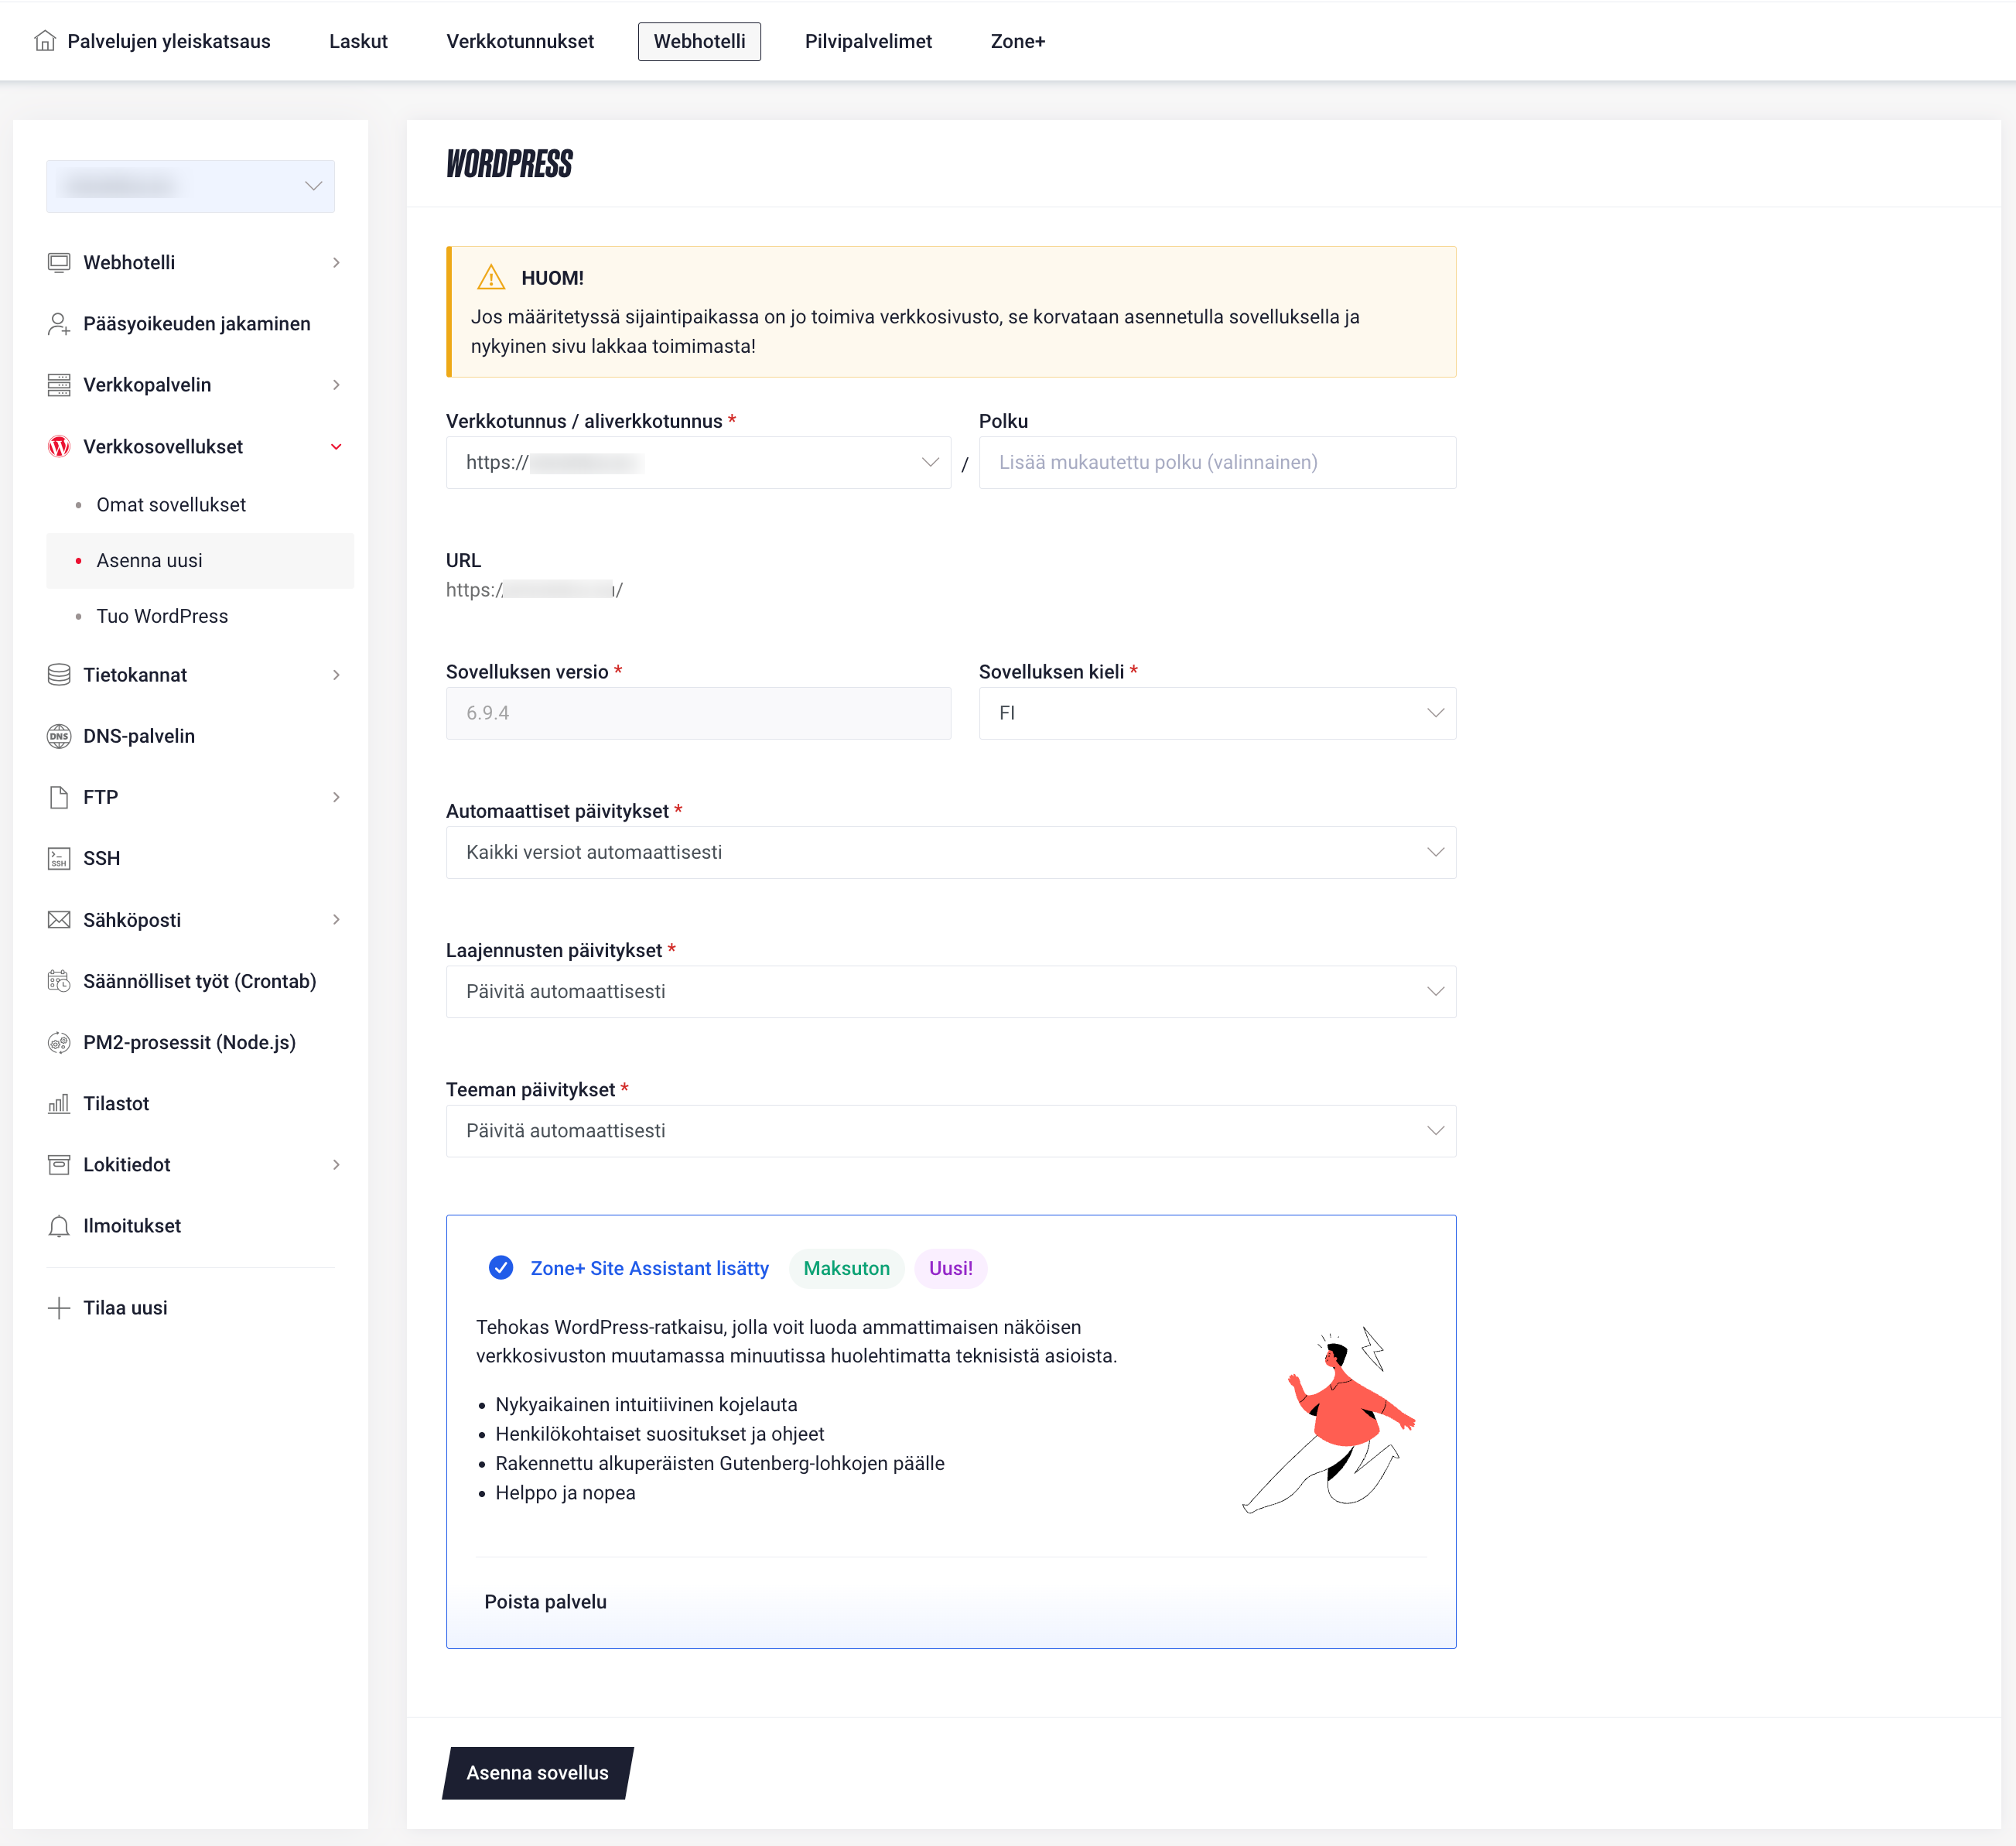2016x1846 pixels.
Task: Click the Tietokannat database icon
Action: click(x=59, y=675)
